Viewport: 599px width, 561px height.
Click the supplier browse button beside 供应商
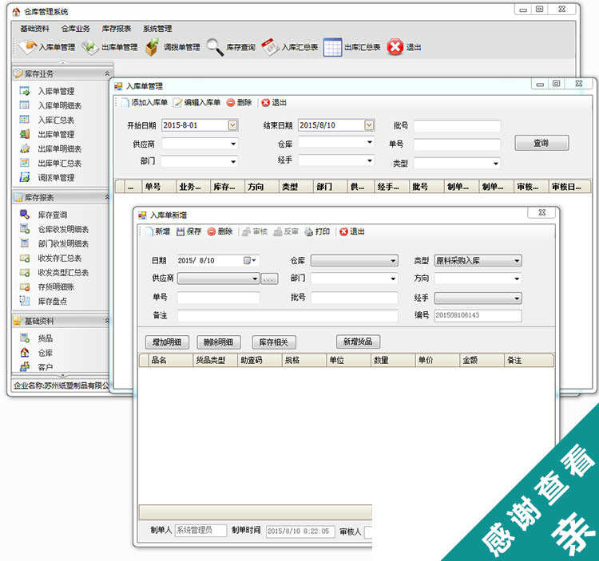pyautogui.click(x=269, y=279)
